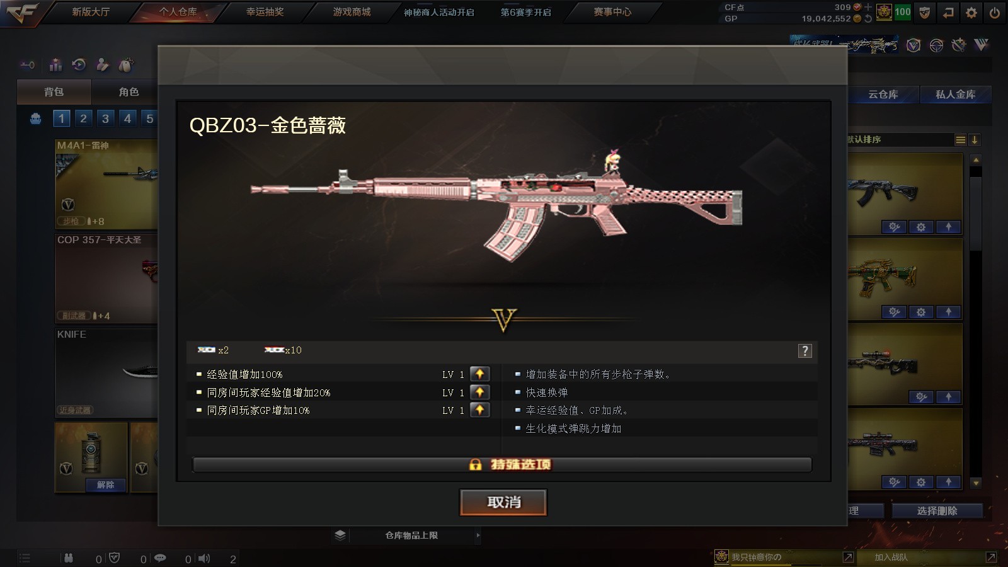Click the replay history icon

coord(79,64)
